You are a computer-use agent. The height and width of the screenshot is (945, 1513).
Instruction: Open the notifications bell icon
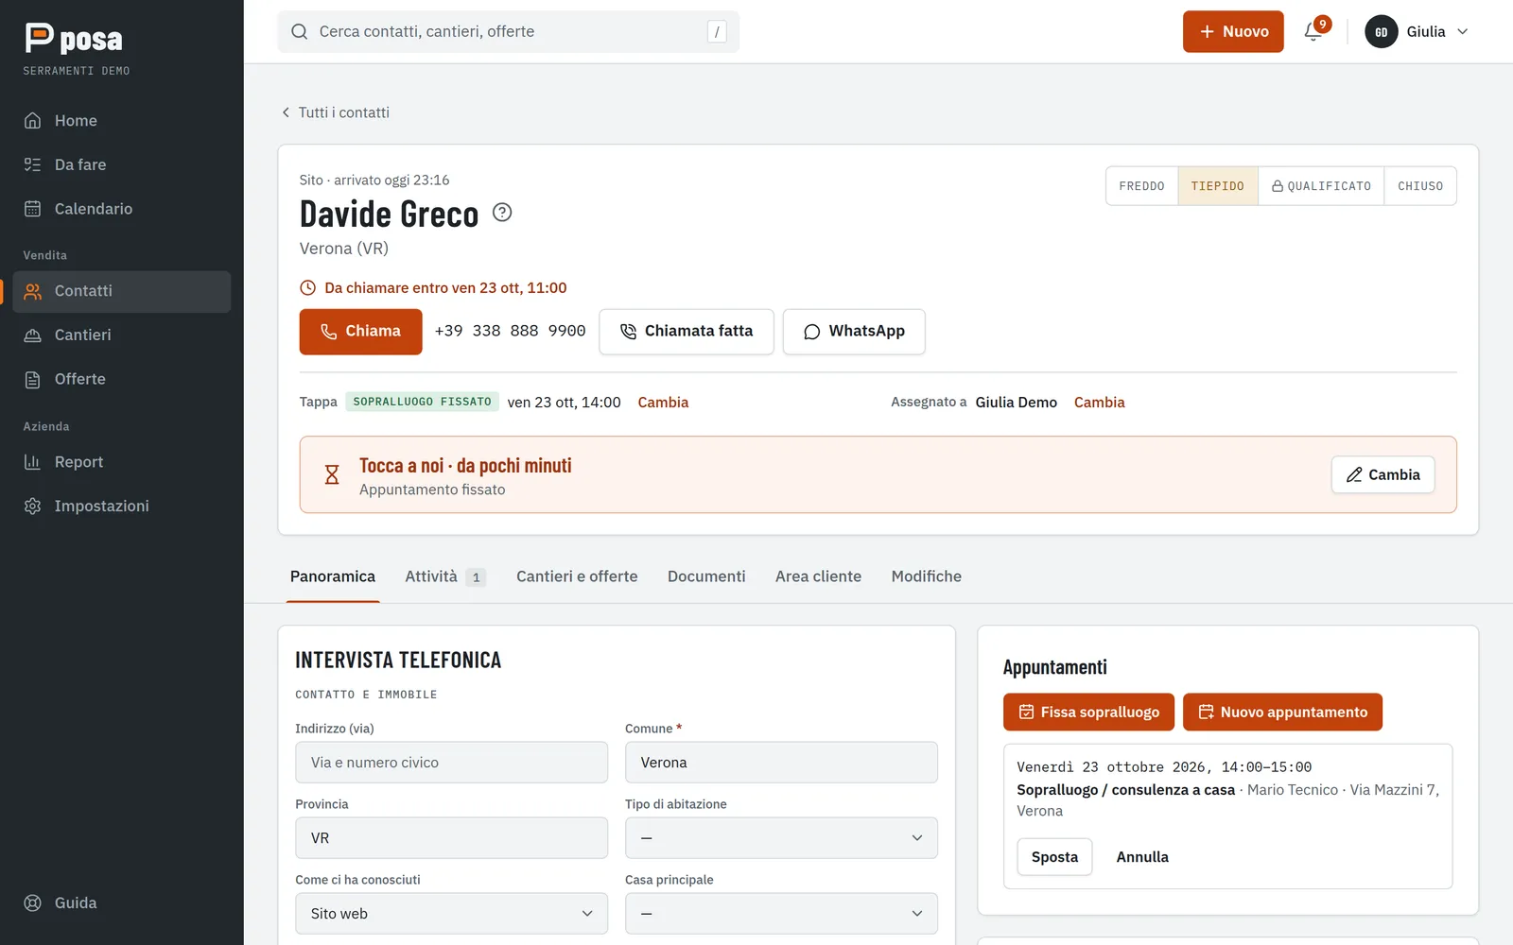click(x=1313, y=31)
